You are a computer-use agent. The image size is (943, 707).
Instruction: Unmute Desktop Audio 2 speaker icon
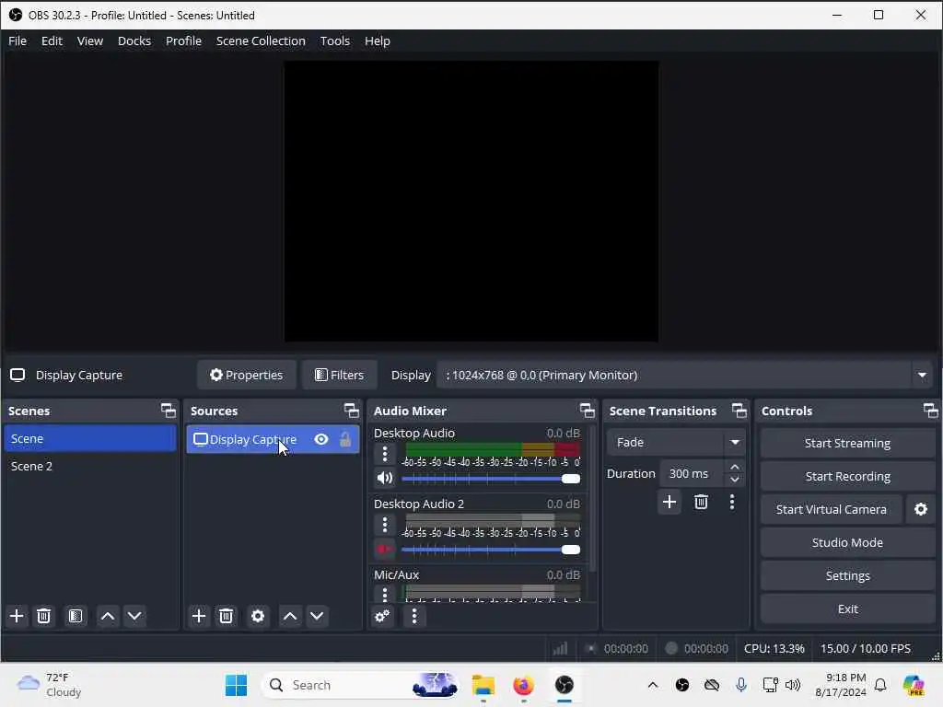[385, 550]
